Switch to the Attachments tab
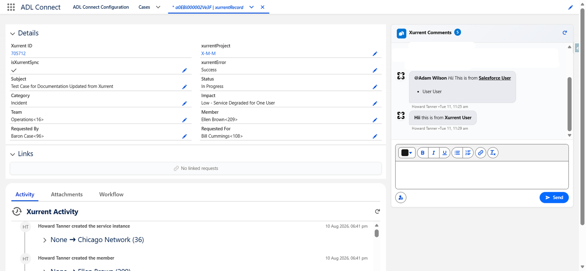 click(67, 194)
